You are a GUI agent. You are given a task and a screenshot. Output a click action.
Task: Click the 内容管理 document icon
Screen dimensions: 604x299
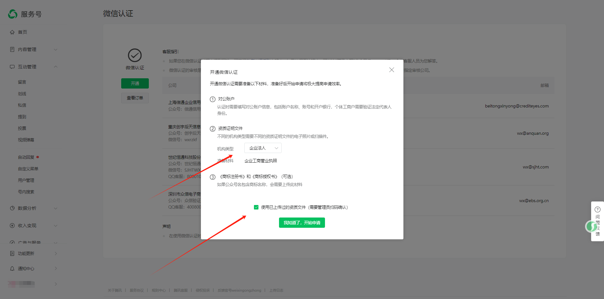point(12,49)
